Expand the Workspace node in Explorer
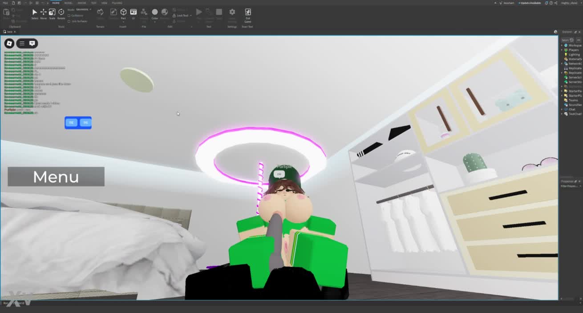Image resolution: width=583 pixels, height=313 pixels. coord(562,45)
